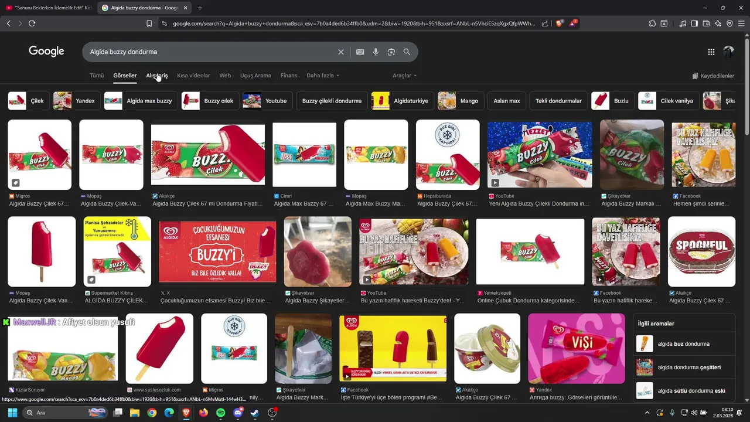Open the Kısa videolar tab
This screenshot has height=422, width=750.
pyautogui.click(x=193, y=76)
